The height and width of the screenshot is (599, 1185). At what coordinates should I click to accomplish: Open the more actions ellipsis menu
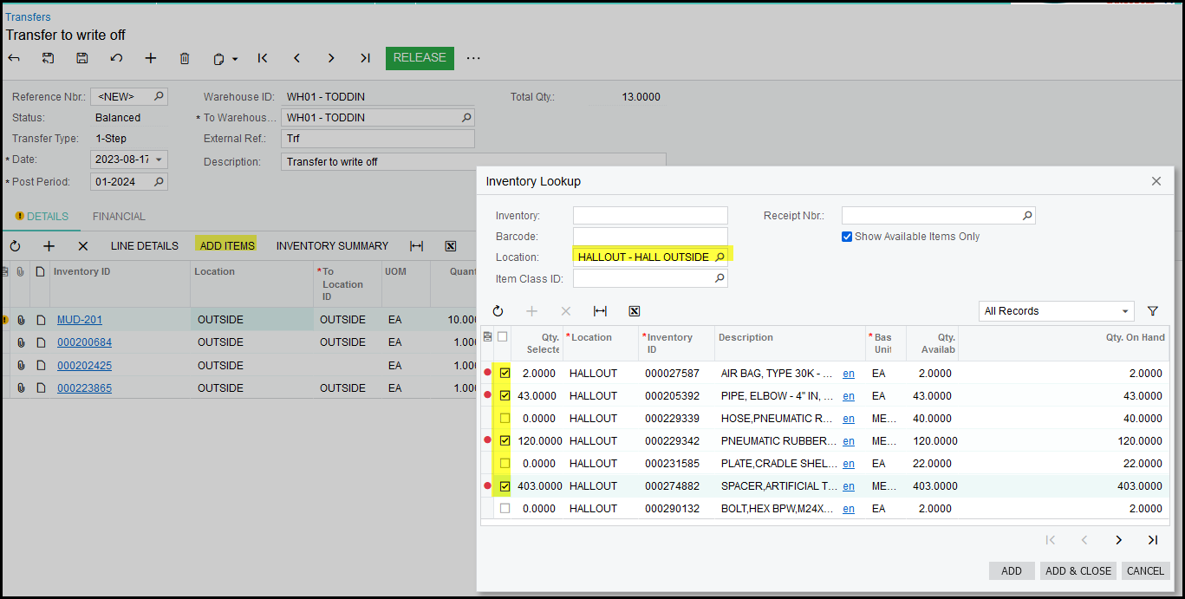[473, 58]
